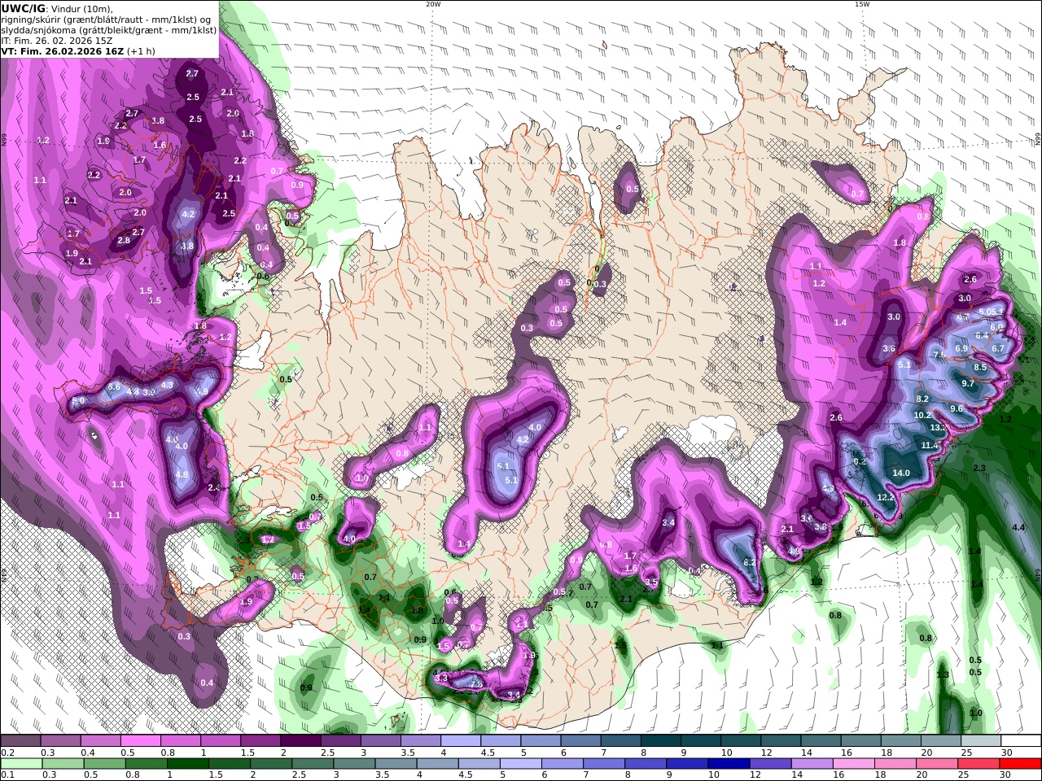Click the 9.6 precipitation value
Viewport: 1042px width, 781px height.
point(957,409)
